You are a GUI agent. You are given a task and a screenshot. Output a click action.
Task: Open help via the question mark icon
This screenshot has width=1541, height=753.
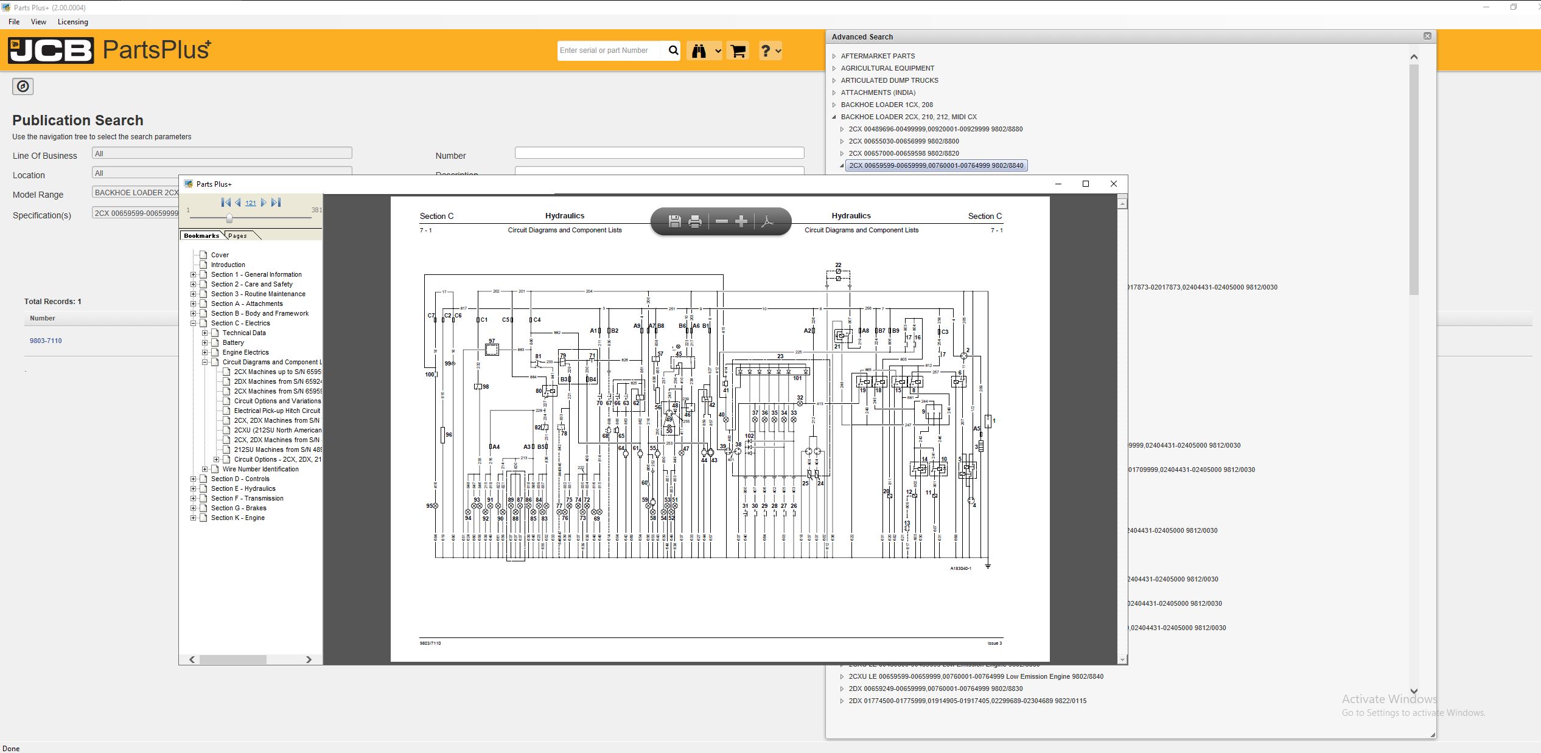tap(766, 50)
